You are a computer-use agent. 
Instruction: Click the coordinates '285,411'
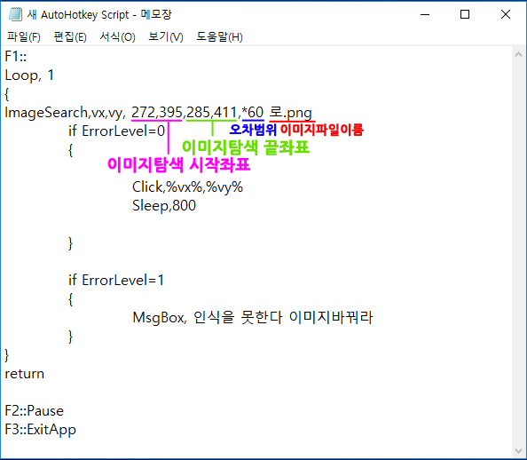coord(212,113)
